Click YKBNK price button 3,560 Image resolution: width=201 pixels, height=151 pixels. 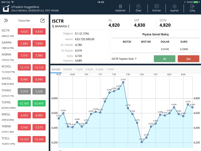pyautogui.click(x=24, y=127)
